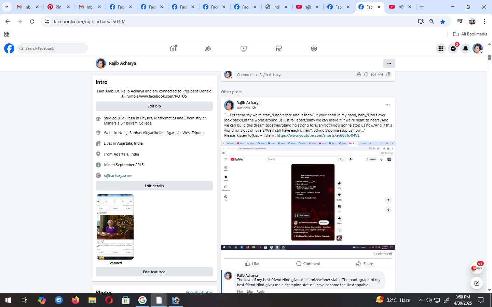Add a sticker to the comment

(388, 74)
